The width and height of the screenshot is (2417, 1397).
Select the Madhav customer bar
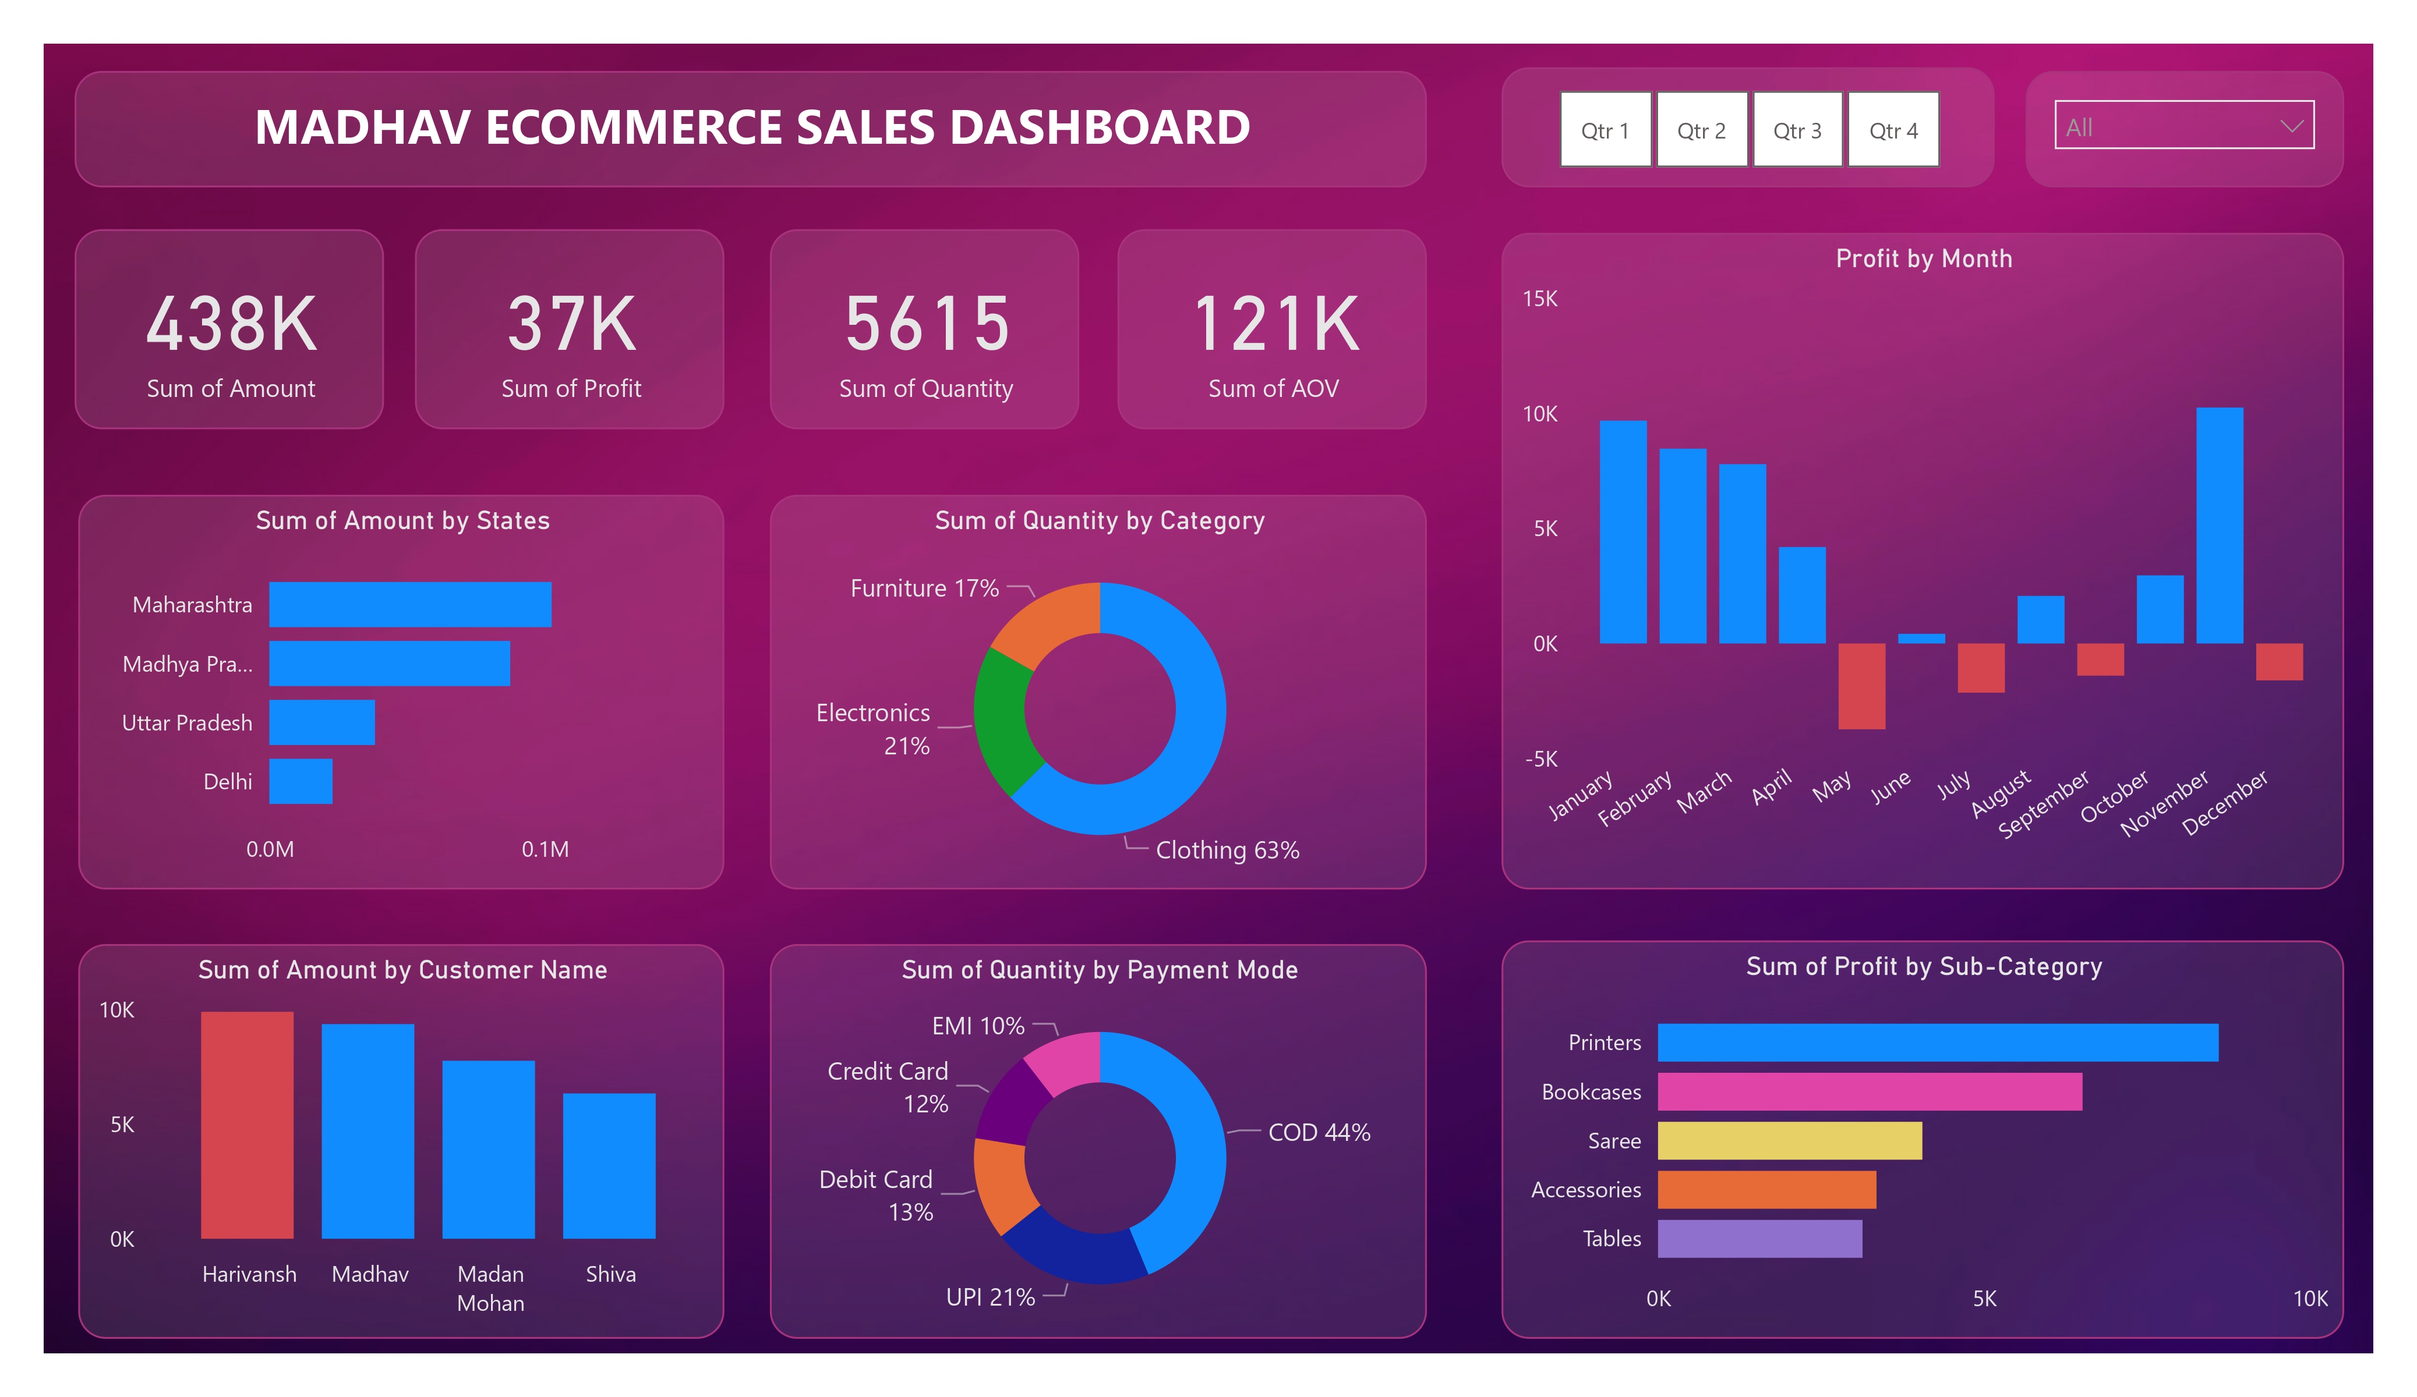coord(368,1132)
